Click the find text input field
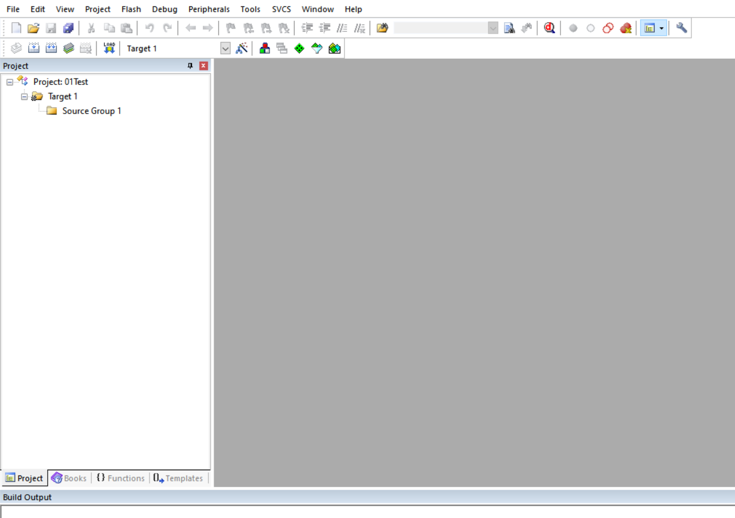This screenshot has width=735, height=518. [x=441, y=28]
